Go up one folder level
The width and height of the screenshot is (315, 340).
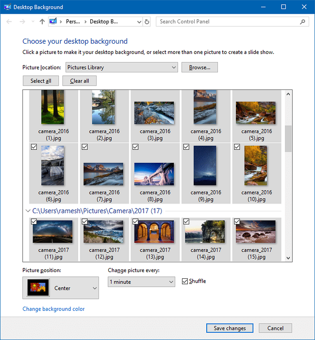(x=42, y=22)
